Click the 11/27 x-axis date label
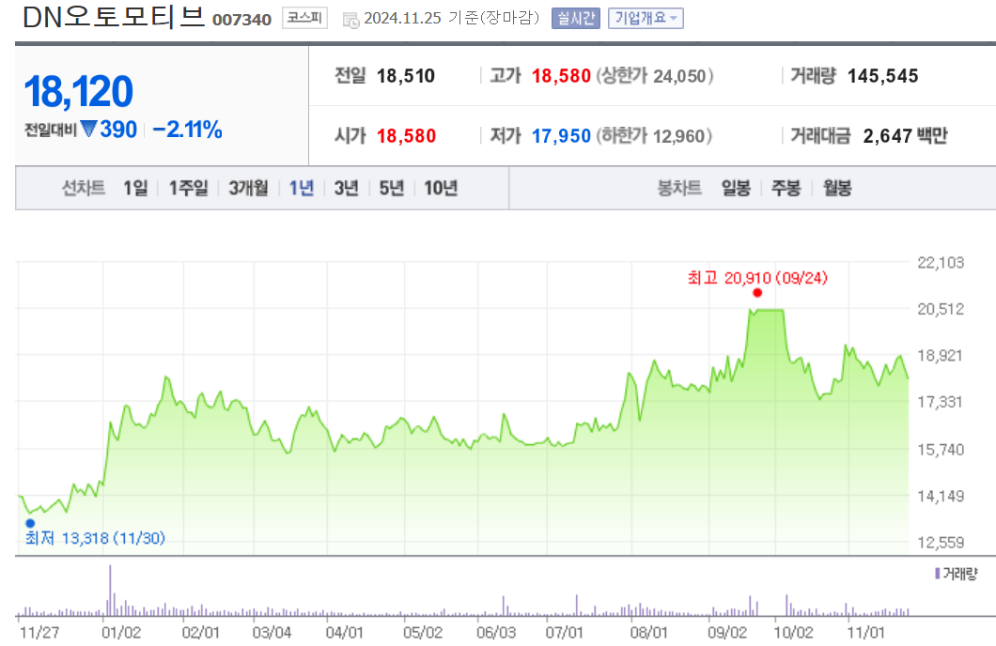This screenshot has width=996, height=646. [39, 633]
